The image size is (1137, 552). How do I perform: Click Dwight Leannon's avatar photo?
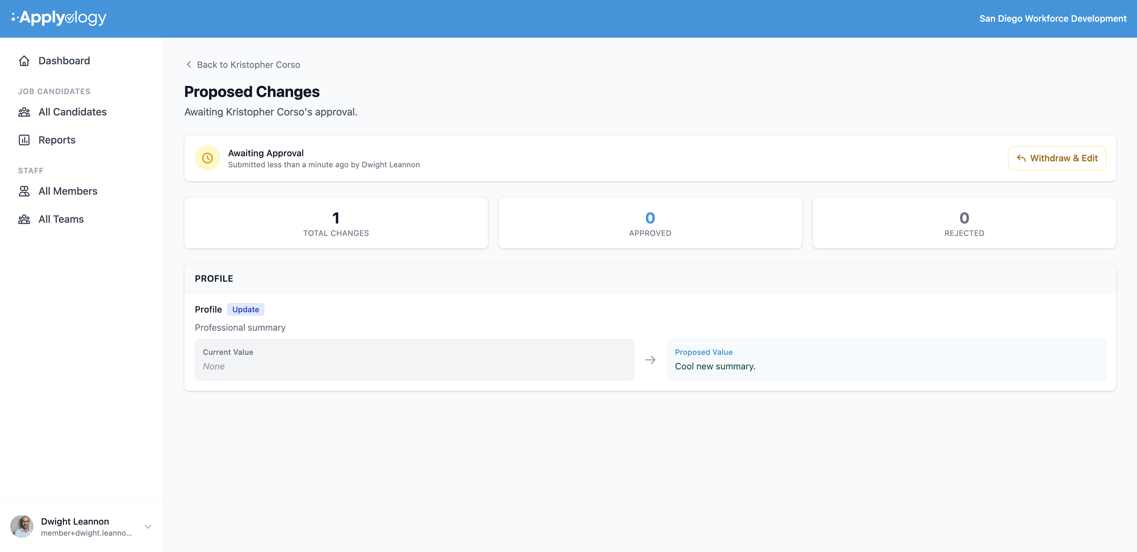point(22,526)
